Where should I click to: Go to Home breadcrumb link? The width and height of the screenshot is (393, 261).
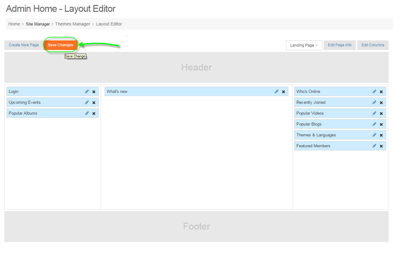14,24
